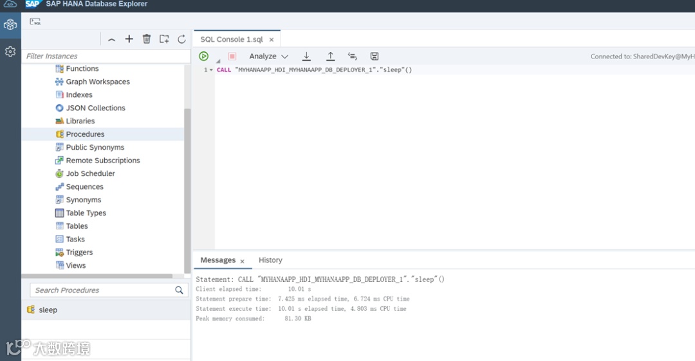
Task: Select Triggers tree item
Action: coord(79,252)
